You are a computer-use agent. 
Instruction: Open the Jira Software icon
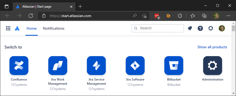coord(135,66)
